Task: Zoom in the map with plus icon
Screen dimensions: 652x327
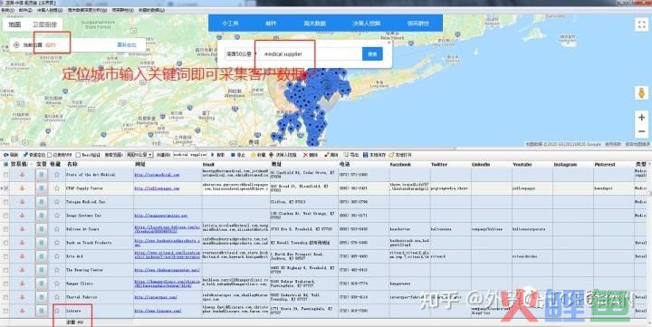Action: point(641,118)
